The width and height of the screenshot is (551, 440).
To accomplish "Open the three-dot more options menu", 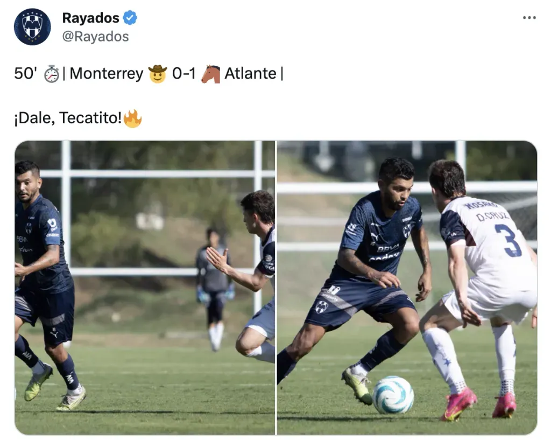I will coord(529,18).
